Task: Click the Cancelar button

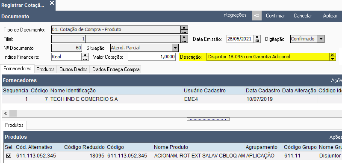Action: point(303,16)
